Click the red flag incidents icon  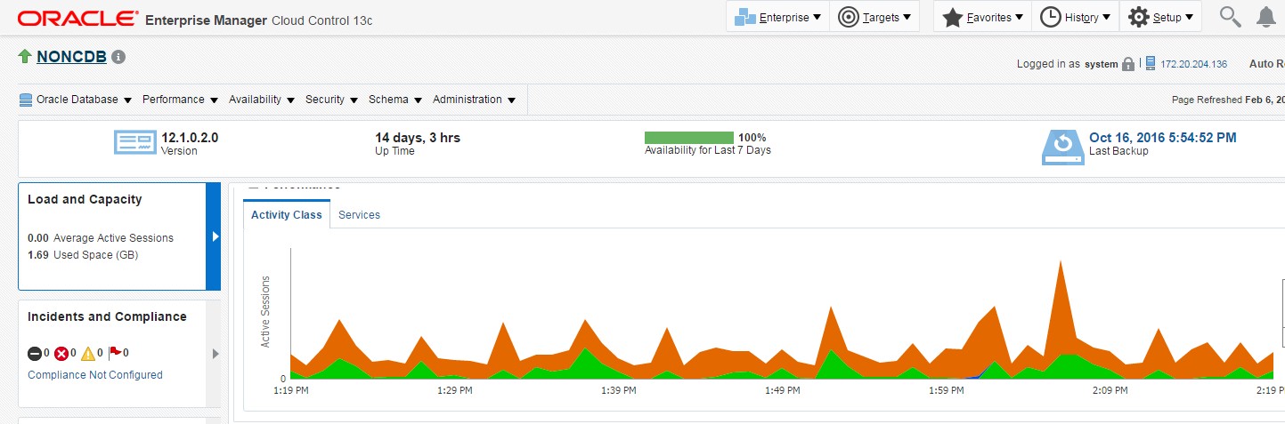pyautogui.click(x=114, y=353)
